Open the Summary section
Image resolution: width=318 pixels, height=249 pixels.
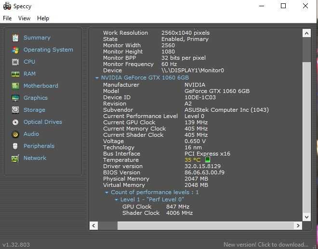pyautogui.click(x=37, y=38)
